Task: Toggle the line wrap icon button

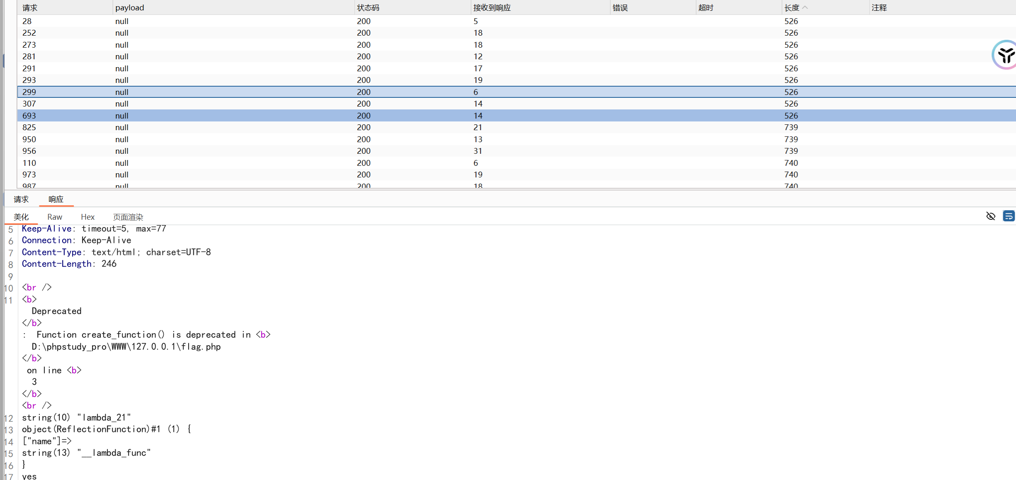Action: click(1009, 216)
